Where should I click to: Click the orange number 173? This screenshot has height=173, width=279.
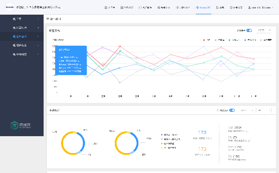202,149
